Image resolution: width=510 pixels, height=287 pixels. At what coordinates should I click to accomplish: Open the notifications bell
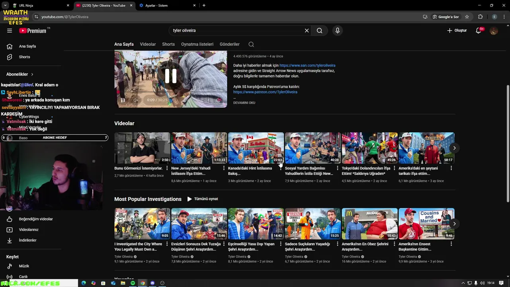tap(479, 31)
